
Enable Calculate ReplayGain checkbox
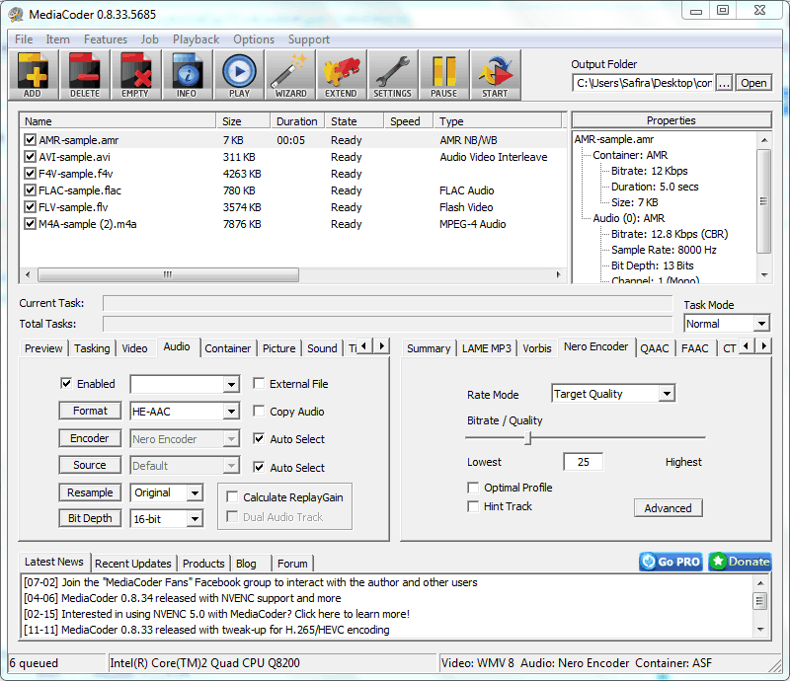[232, 497]
